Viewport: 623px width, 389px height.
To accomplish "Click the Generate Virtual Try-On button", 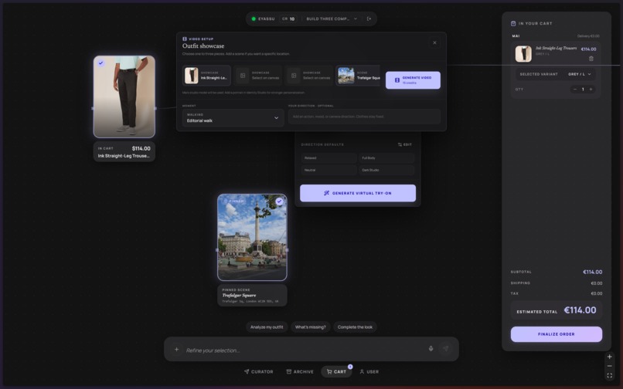I will pos(358,193).
